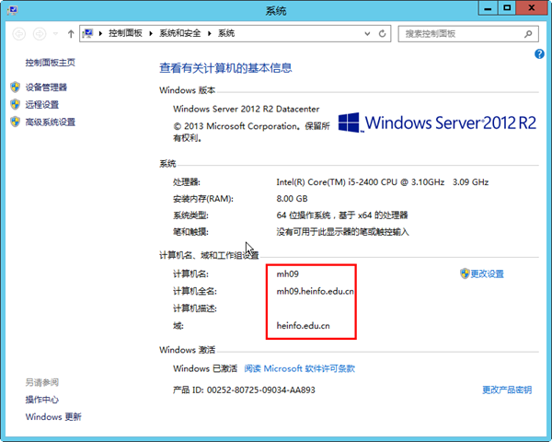Click the Back navigation arrow
Viewport: 552px width, 442px height.
[x=19, y=34]
